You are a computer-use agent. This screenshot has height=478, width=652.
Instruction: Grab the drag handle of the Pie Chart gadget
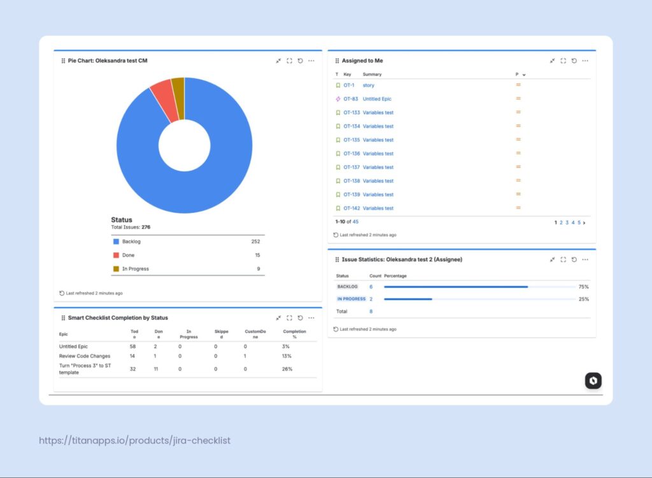point(62,61)
